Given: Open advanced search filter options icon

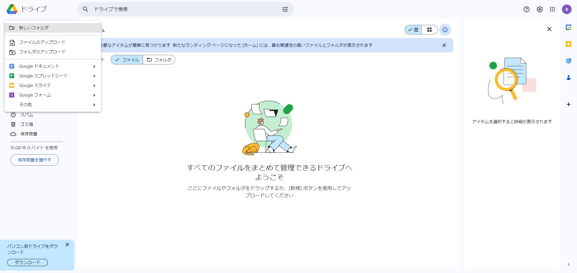Looking at the screenshot, I should tap(285, 9).
